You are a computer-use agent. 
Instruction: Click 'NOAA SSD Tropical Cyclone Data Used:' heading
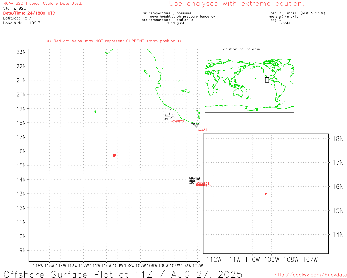point(43,4)
